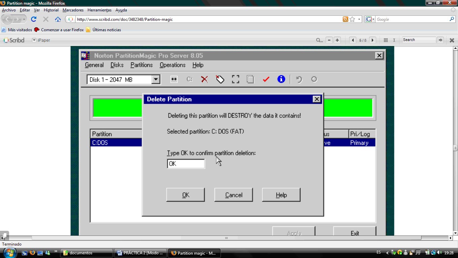The height and width of the screenshot is (258, 458).
Task: Open the PartitionMagic Help menu
Action: [198, 65]
